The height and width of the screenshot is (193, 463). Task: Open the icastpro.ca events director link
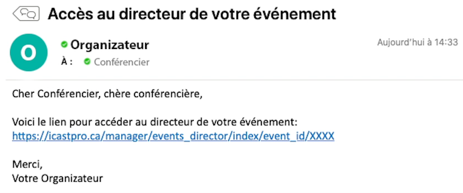(x=173, y=136)
